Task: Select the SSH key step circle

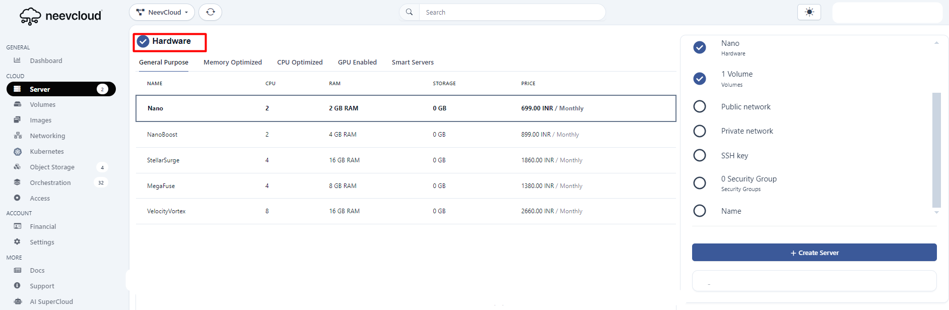Action: point(700,155)
